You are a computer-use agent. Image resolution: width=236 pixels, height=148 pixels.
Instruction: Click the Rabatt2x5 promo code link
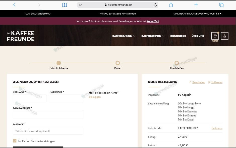click(153, 21)
